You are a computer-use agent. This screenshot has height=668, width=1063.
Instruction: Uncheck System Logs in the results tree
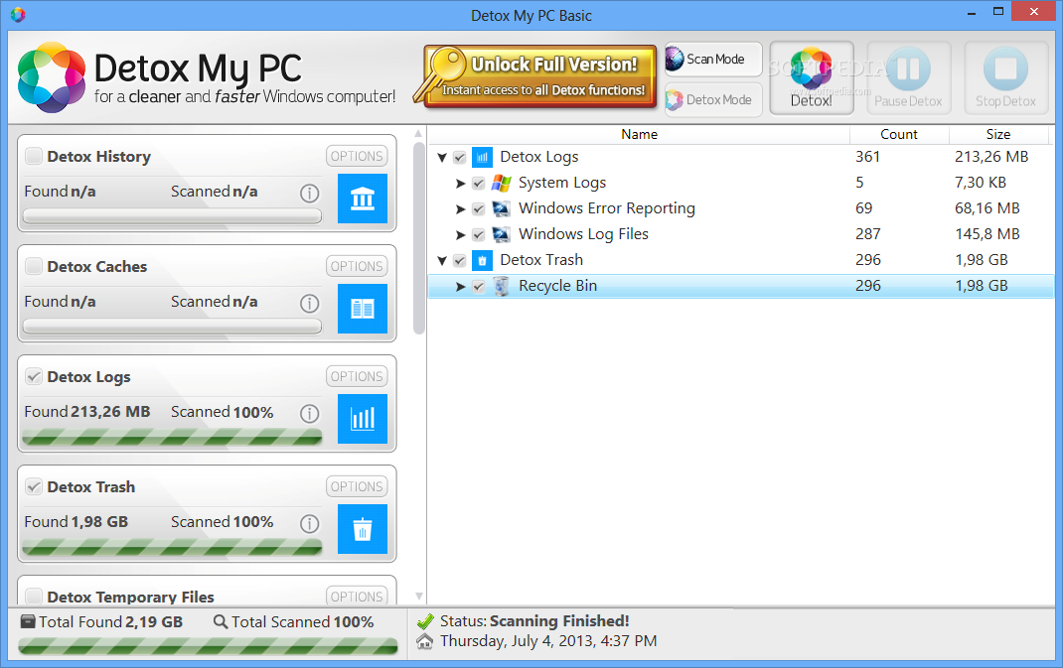[479, 184]
